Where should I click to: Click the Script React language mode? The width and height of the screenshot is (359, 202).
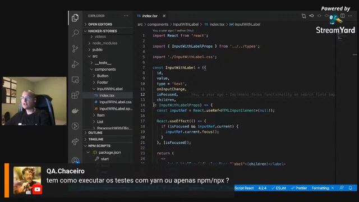coord(244,188)
